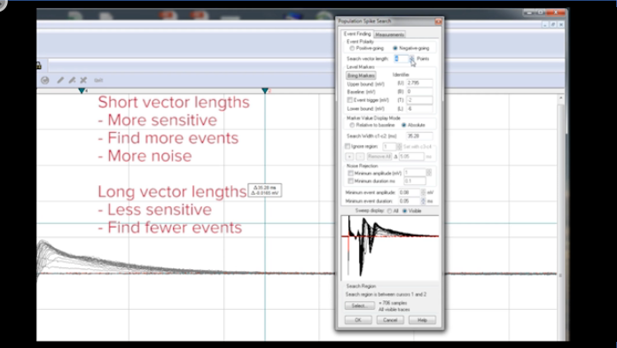Click the Select... search region button
This screenshot has height=348, width=617.
coord(360,305)
